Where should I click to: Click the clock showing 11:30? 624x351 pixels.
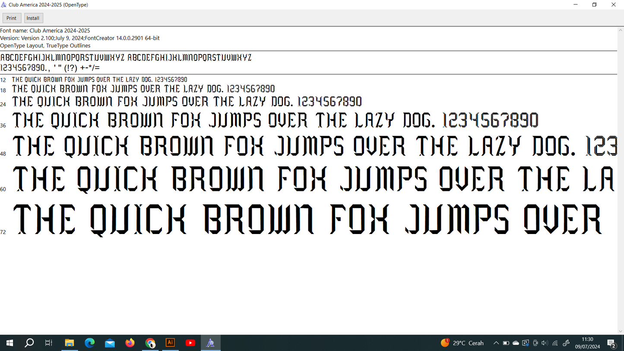(587, 343)
